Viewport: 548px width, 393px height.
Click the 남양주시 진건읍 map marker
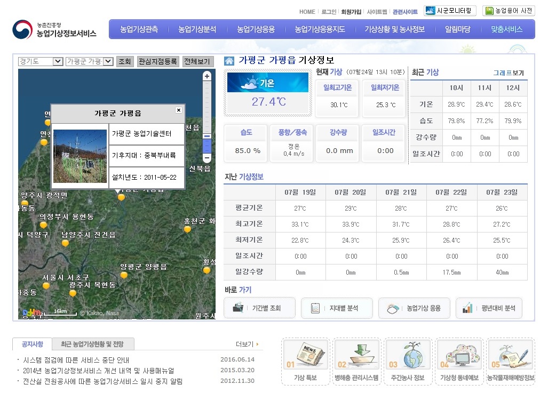coord(65,243)
